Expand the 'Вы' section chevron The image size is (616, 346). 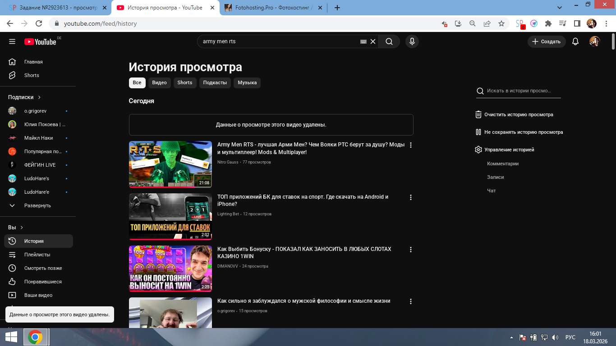(x=22, y=228)
